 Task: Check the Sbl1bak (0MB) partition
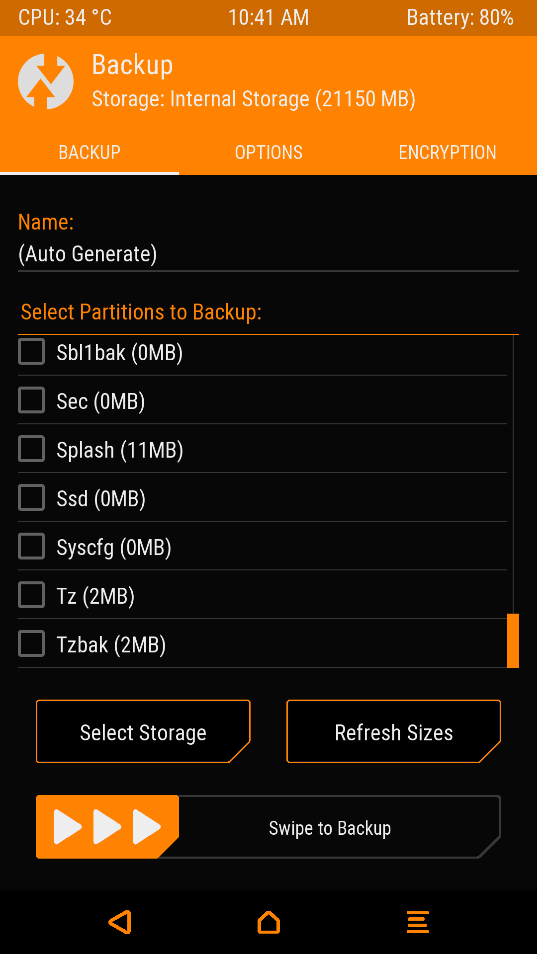point(31,352)
